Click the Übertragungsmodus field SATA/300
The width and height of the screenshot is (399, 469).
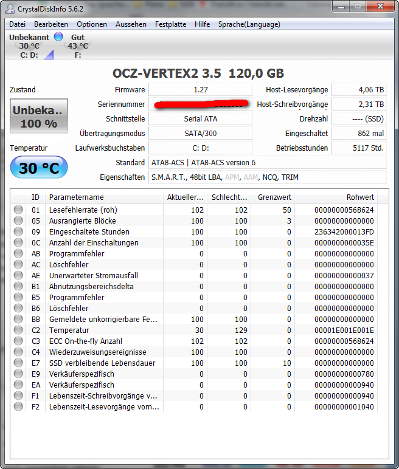[x=200, y=134]
